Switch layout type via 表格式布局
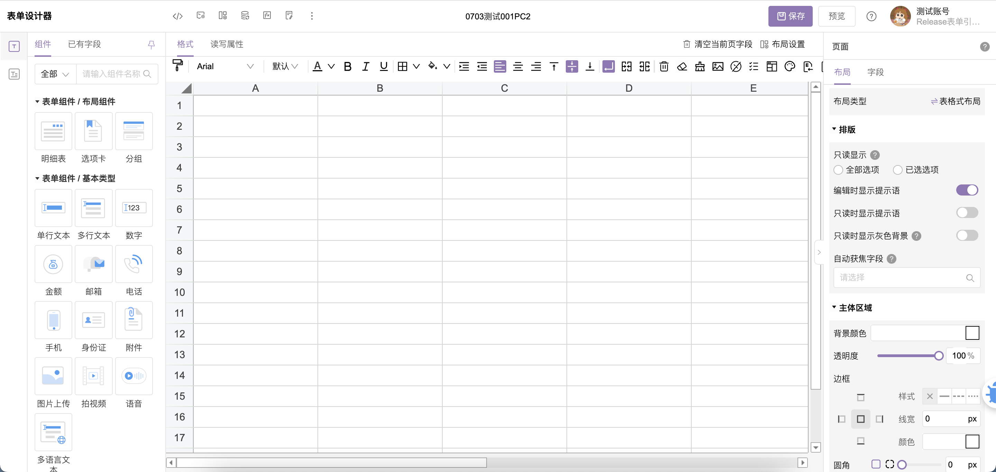Viewport: 996px width, 472px height. pos(956,101)
